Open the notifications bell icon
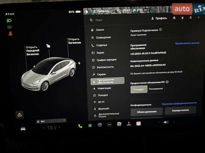The image size is (205, 153). [x=182, y=18]
